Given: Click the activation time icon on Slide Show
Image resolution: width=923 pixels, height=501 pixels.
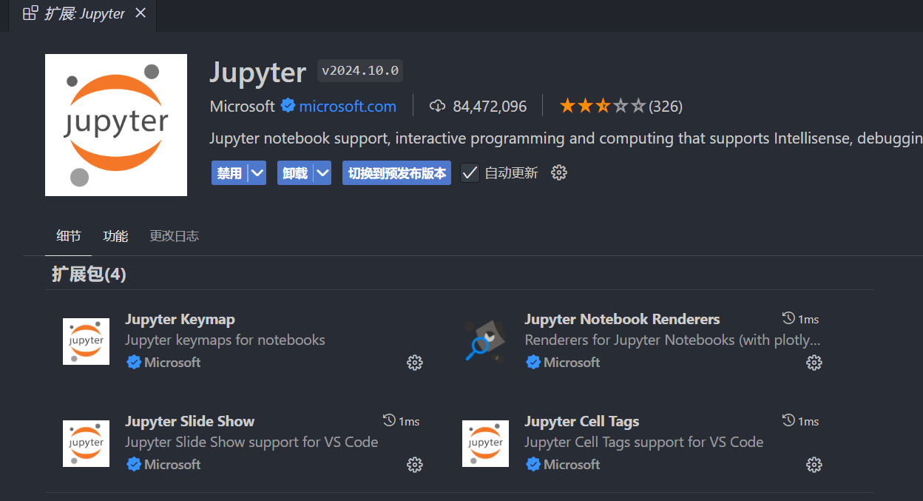Looking at the screenshot, I should coord(389,420).
